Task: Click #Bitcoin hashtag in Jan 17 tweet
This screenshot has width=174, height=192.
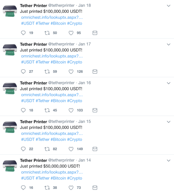Action: tap(58, 62)
